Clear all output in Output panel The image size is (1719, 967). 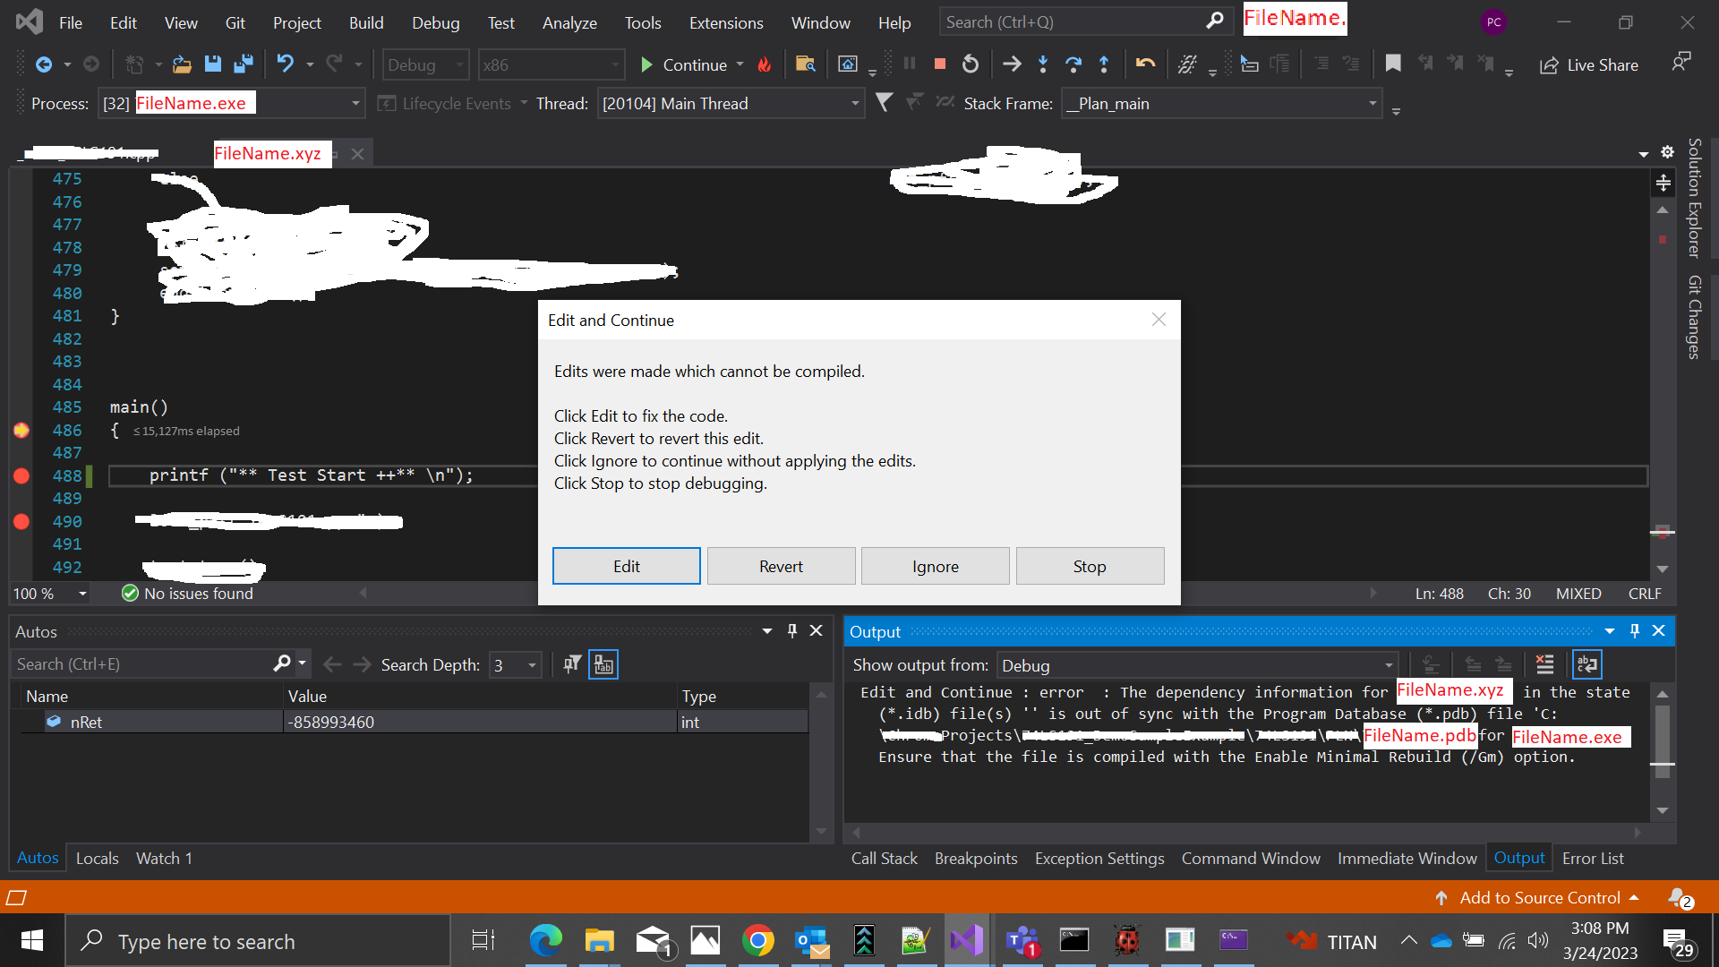pos(1544,664)
